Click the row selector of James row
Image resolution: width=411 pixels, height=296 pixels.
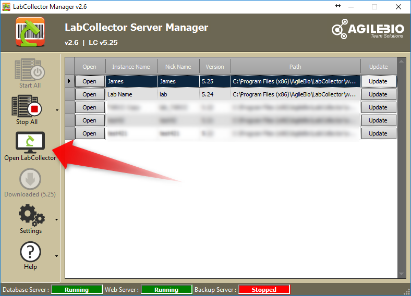click(70, 81)
